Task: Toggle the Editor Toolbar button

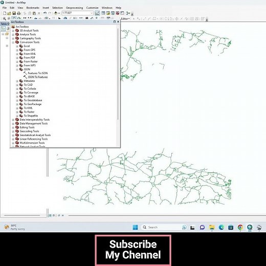Action: pos(97,13)
